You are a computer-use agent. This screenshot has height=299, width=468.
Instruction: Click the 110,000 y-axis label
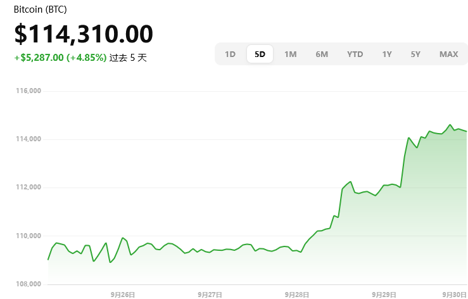point(28,236)
